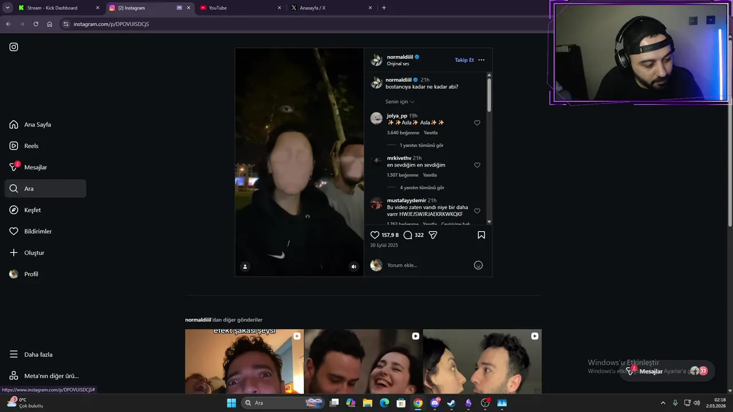View 3.640 beğenme likes on jolya_pp comment
The image size is (733, 412).
403,133
